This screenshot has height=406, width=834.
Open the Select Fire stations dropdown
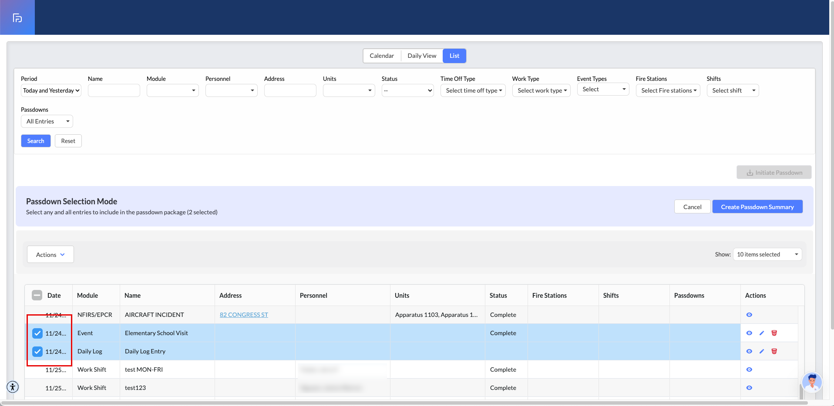[668, 90]
